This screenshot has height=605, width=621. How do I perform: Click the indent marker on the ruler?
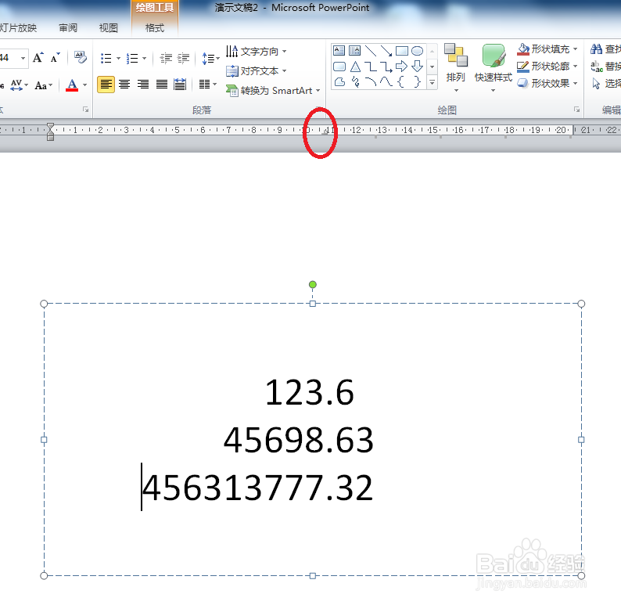pyautogui.click(x=50, y=132)
